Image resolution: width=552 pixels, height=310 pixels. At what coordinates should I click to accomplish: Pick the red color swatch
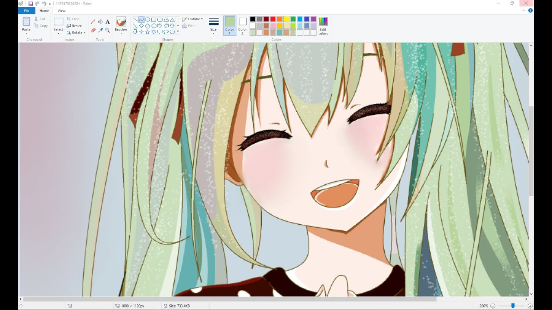273,19
